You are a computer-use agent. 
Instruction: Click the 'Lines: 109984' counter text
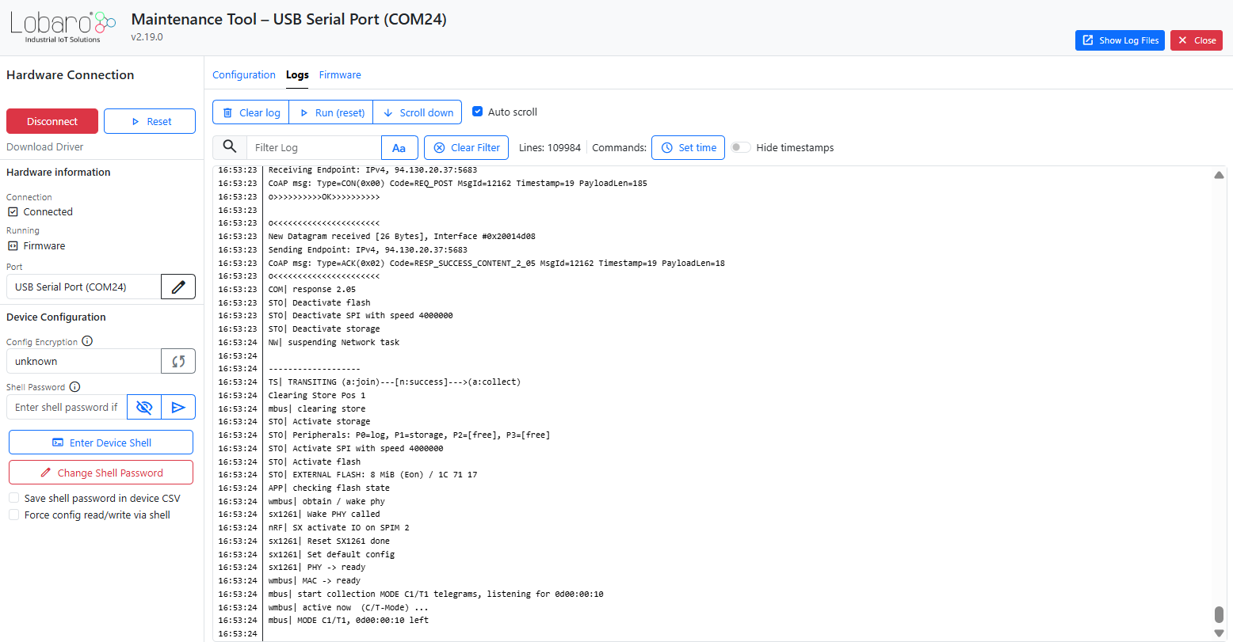550,147
